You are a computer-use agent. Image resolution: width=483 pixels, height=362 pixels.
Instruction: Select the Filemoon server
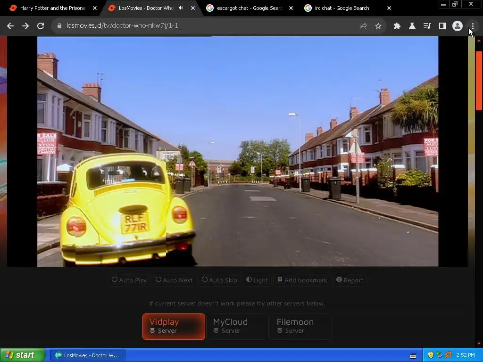click(x=301, y=327)
